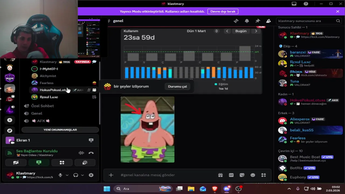Screen dimensions: 345x194
Task: Click the plus attach button in message bar
Action: [x=111, y=175]
